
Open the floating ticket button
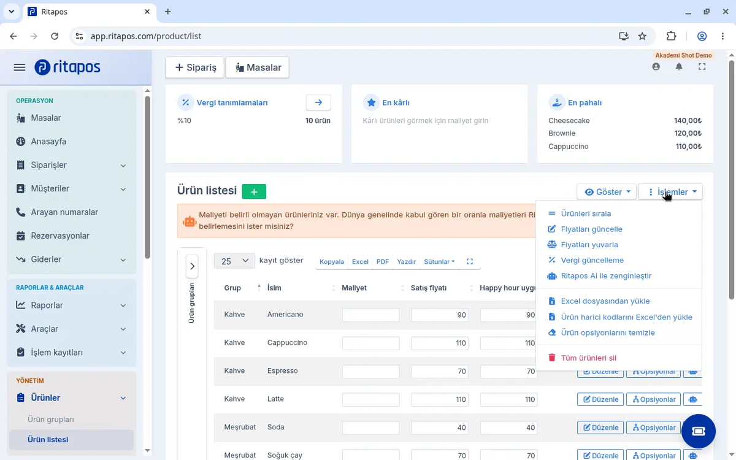699,431
